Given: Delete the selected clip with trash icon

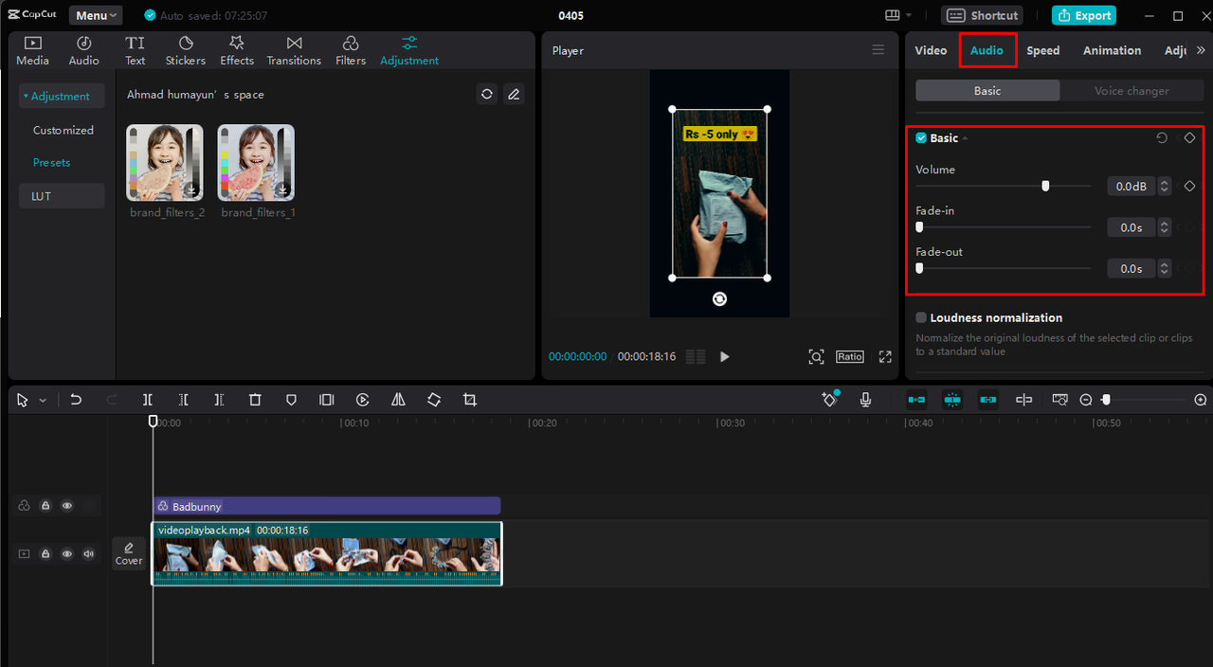Looking at the screenshot, I should click(x=255, y=400).
